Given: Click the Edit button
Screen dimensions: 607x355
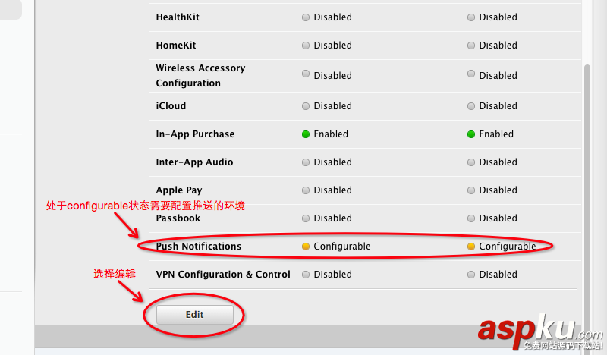Looking at the screenshot, I should [x=194, y=314].
